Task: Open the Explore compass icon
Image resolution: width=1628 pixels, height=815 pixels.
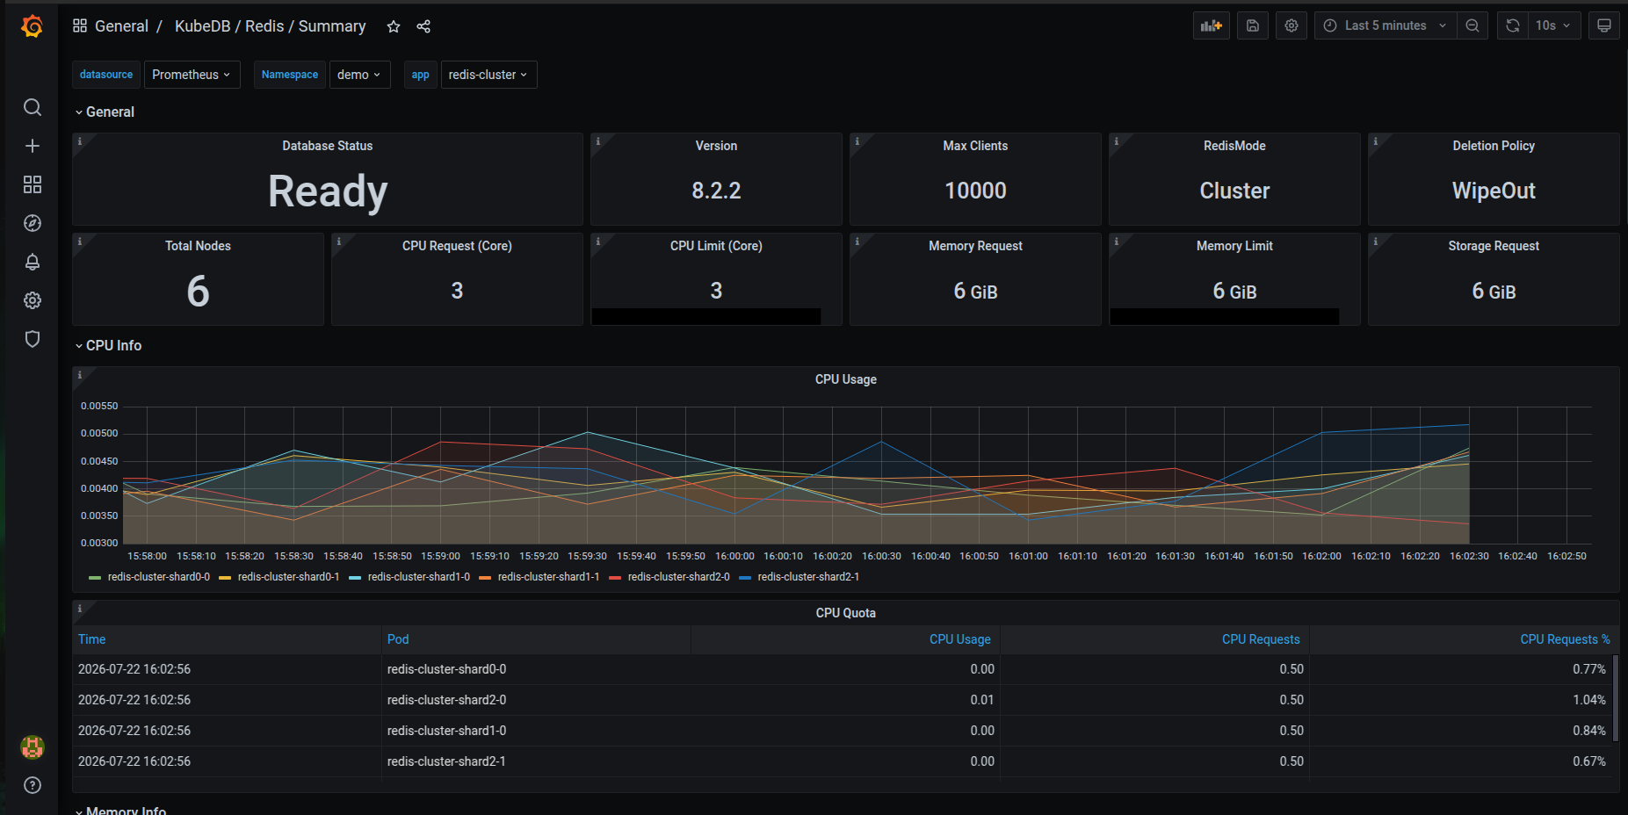Action: point(33,223)
